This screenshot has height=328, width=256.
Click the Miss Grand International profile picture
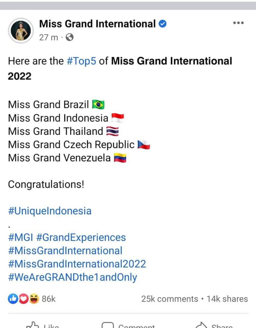click(20, 30)
